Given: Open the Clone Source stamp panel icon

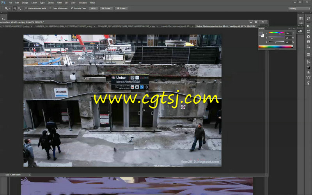Looking at the screenshot, I should pyautogui.click(x=308, y=73).
